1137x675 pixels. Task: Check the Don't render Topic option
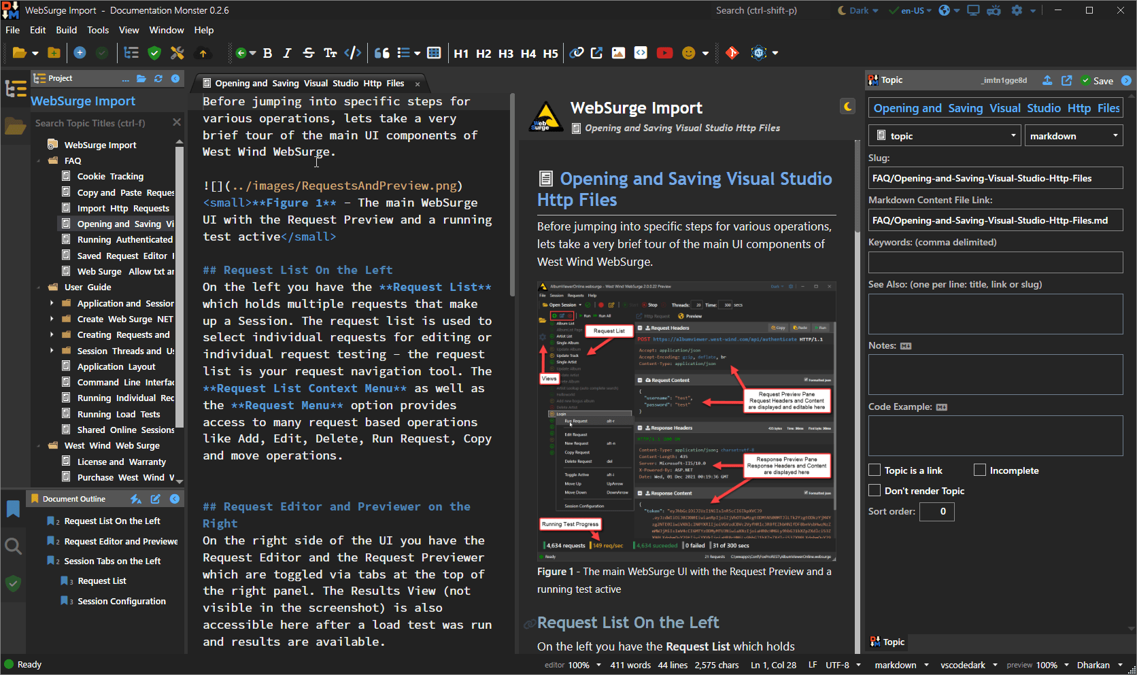(875, 490)
